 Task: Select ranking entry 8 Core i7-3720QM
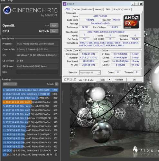[x=31, y=118]
